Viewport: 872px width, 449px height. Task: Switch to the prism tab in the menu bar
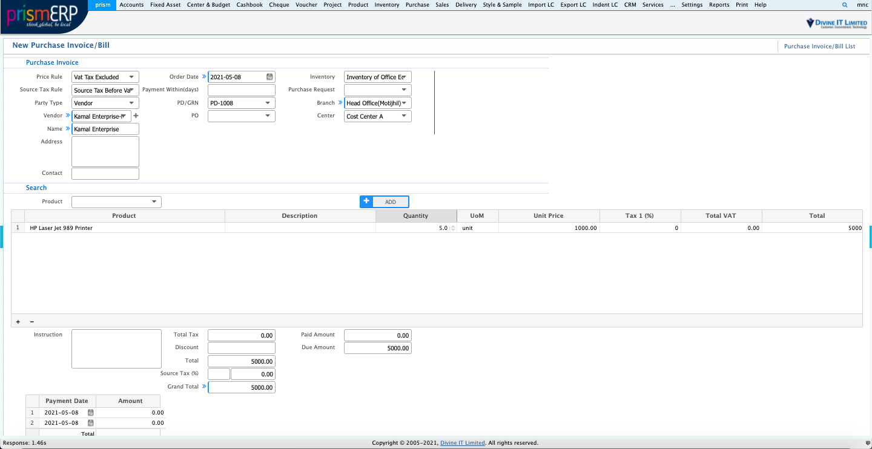click(x=102, y=5)
